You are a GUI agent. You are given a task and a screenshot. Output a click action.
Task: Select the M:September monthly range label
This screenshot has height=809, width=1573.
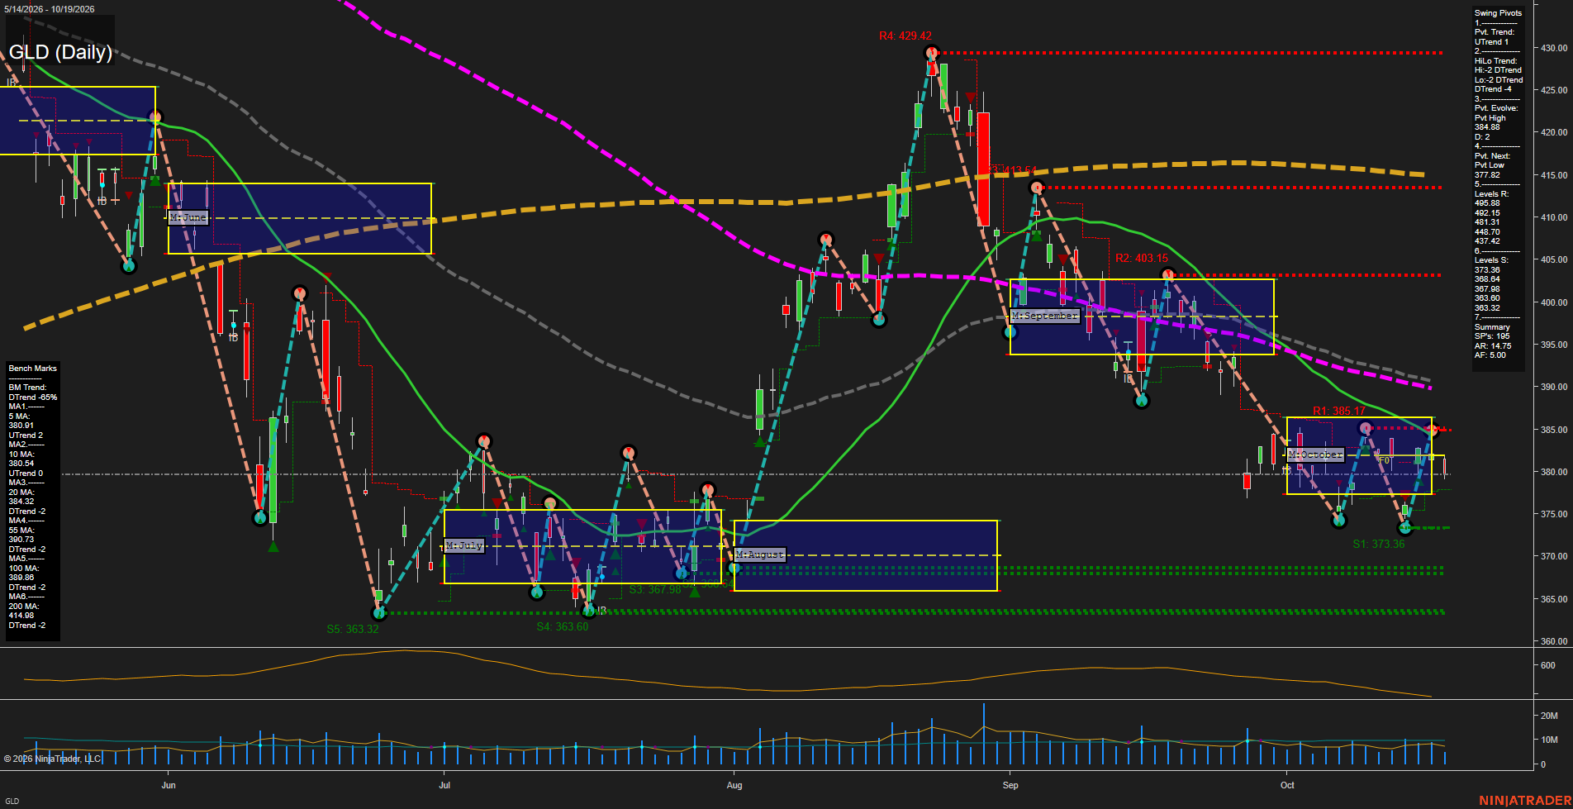click(1045, 316)
